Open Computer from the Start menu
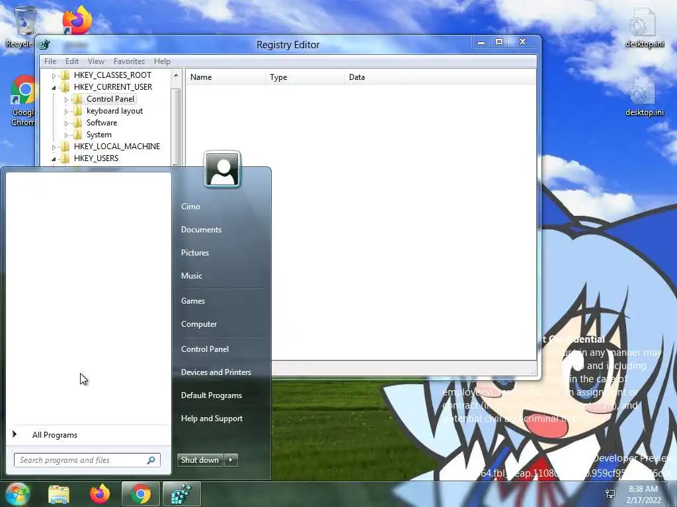The width and height of the screenshot is (677, 507). pos(198,324)
